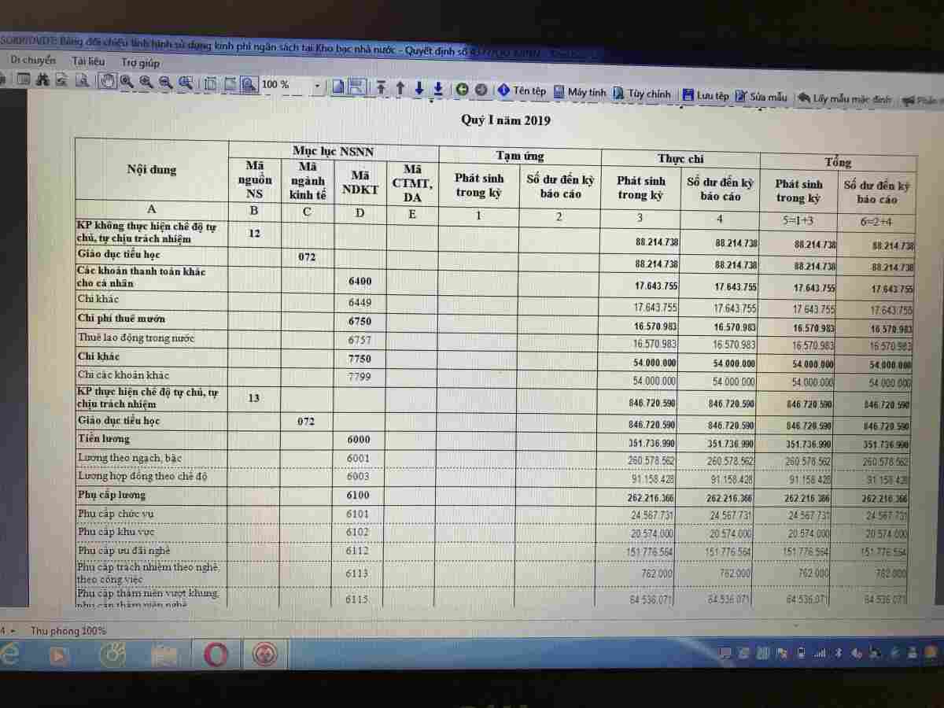Image resolution: width=944 pixels, height=708 pixels.
Task: Click the green back navigation button
Action: [x=463, y=90]
